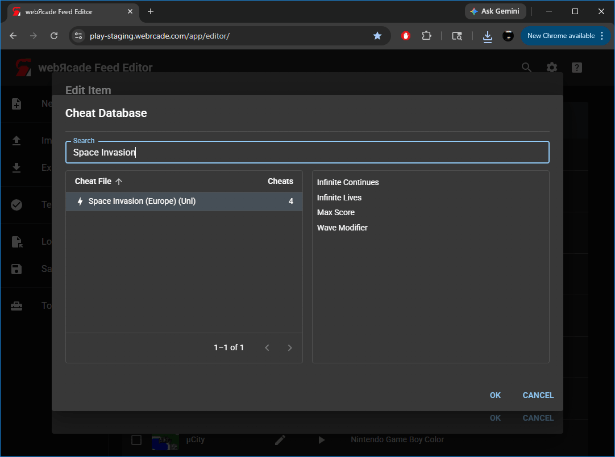Open a new browser tab
Image resolution: width=615 pixels, height=457 pixels.
(151, 11)
